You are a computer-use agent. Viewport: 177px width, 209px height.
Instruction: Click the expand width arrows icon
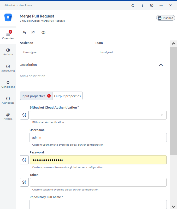(161, 5)
